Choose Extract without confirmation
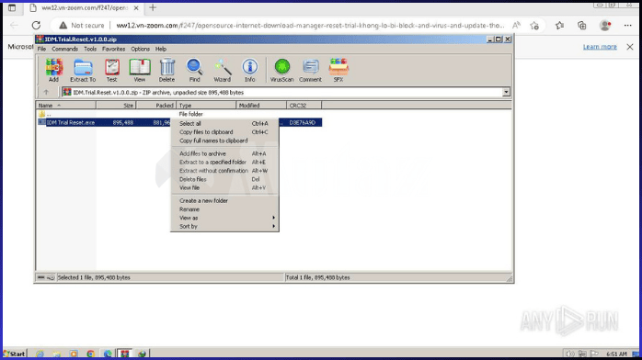This screenshot has height=360, width=642. point(224,171)
